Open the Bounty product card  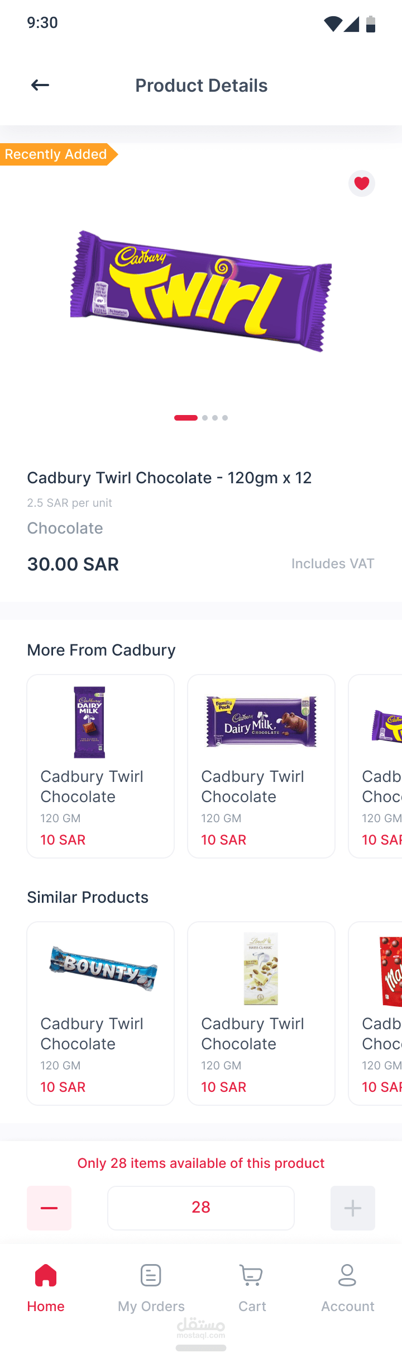pyautogui.click(x=100, y=1013)
